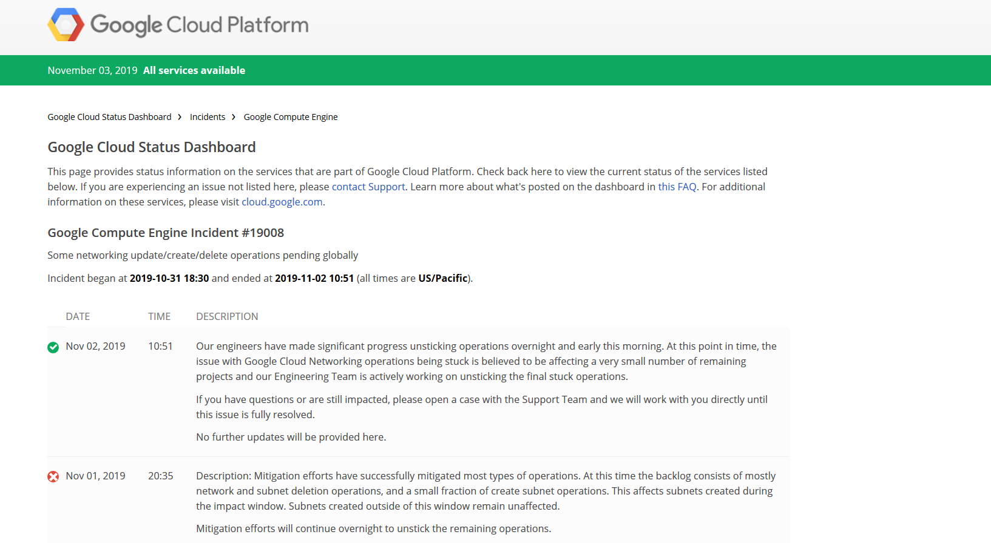Go to the Incidents breadcrumb
The image size is (991, 543).
click(208, 117)
